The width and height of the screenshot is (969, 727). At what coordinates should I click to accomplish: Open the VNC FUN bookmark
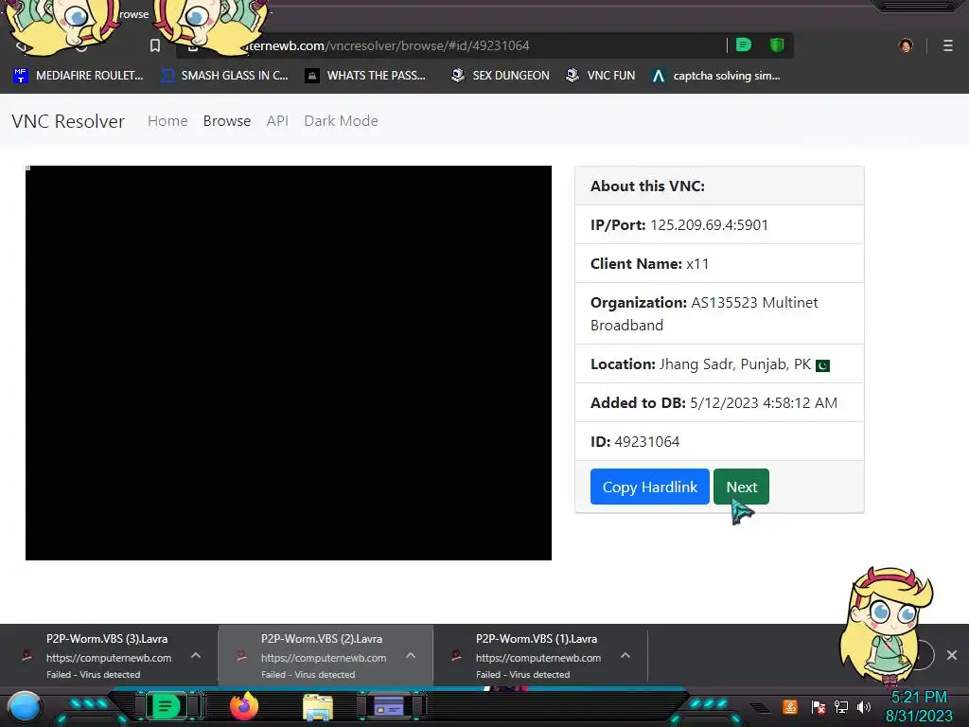click(x=601, y=76)
